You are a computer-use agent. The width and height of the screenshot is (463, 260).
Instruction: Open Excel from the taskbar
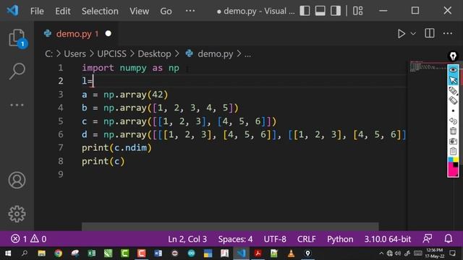coord(92,253)
